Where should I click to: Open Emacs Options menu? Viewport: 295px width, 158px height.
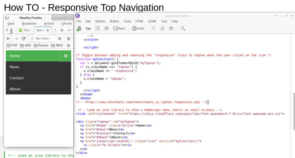(100, 21)
